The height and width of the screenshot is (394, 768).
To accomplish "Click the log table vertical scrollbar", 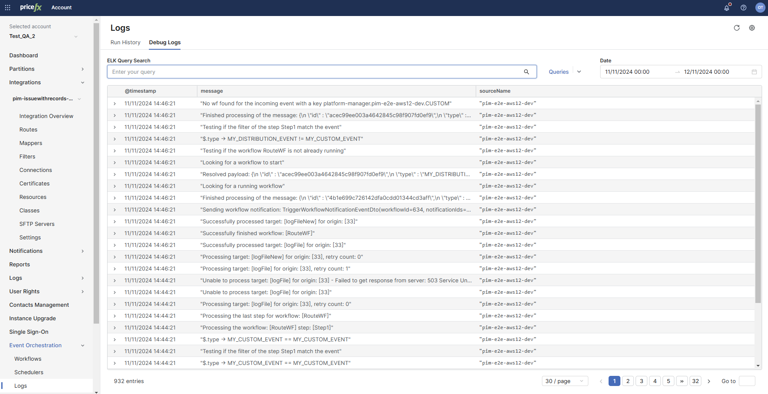I will 758,202.
